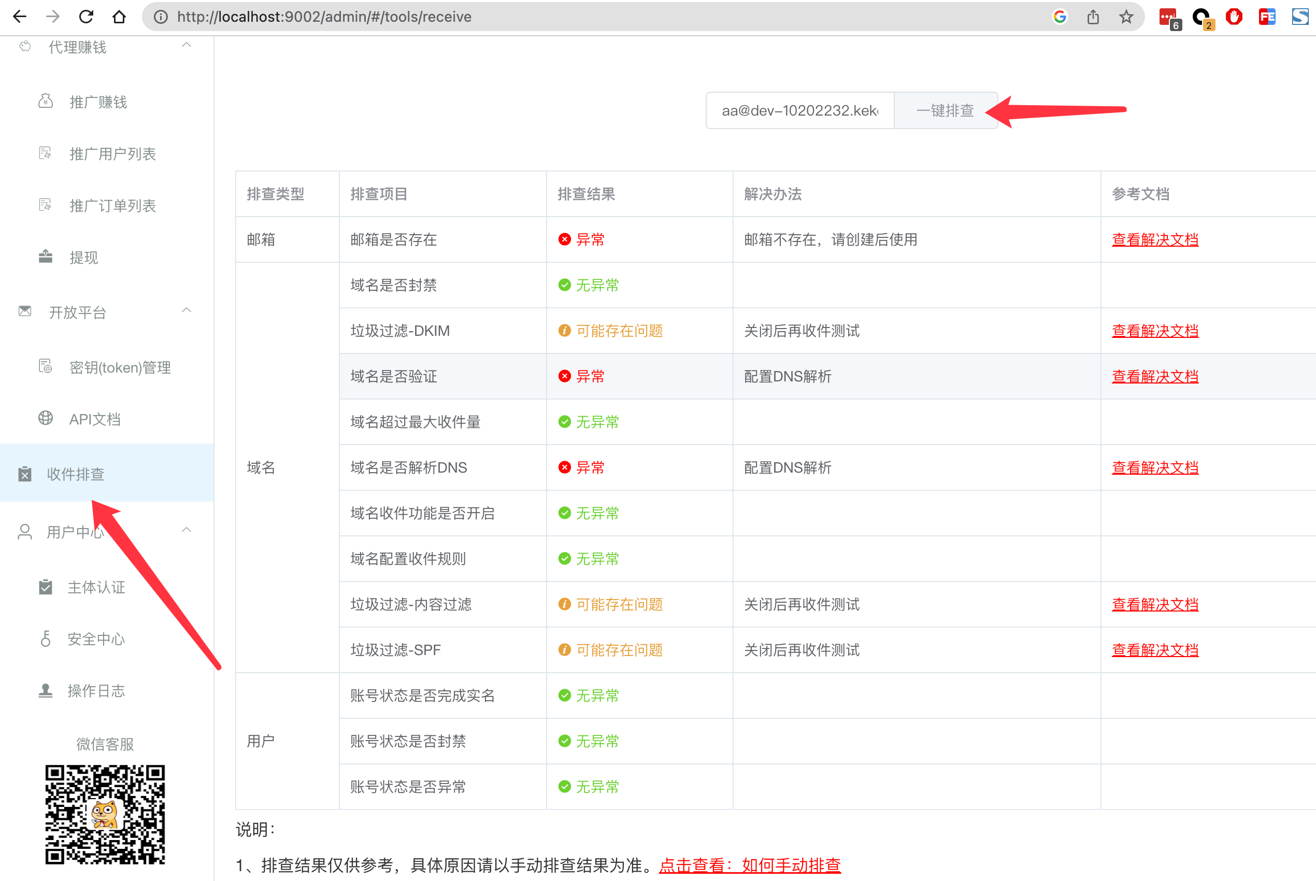Go forward in browser history

point(53,17)
